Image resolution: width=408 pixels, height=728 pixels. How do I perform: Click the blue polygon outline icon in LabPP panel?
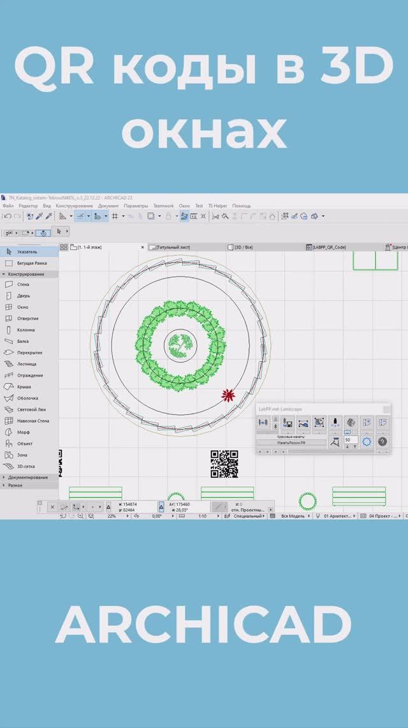[367, 441]
